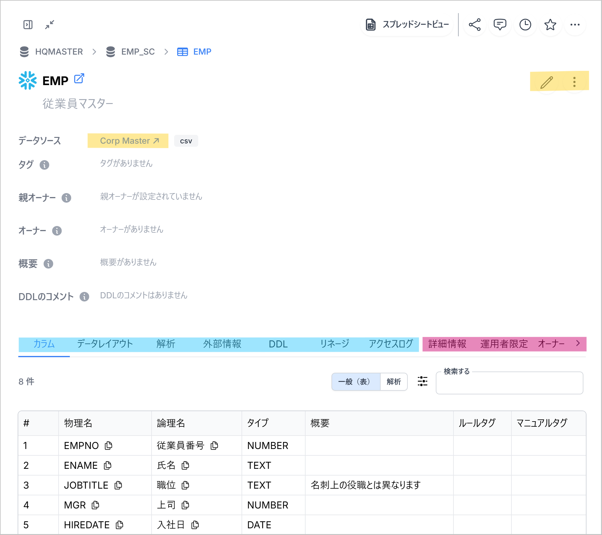Click the 論理名 column header

click(197, 423)
